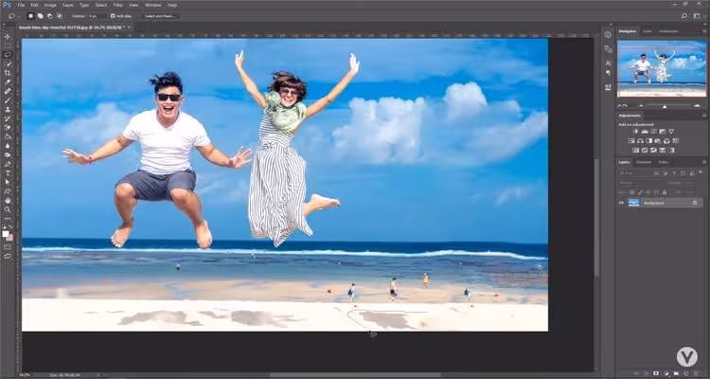The image size is (710, 379).
Task: Enable the New Selection mode button
Action: (31, 16)
